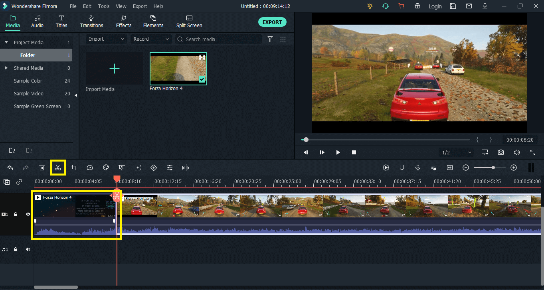Toggle video track 1 eye visibility
544x290 pixels.
28,214
